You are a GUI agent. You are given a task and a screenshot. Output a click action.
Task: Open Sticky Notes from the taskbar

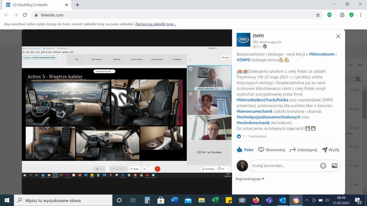pos(229,200)
